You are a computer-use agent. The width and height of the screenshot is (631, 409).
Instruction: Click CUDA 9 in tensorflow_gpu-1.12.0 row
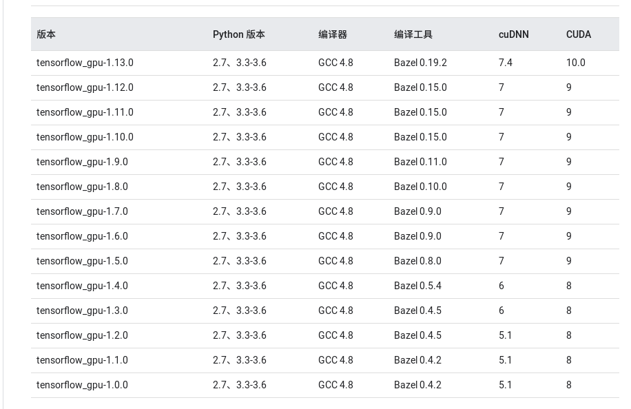(569, 87)
